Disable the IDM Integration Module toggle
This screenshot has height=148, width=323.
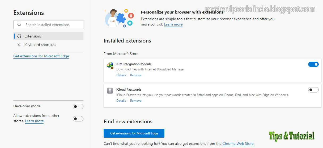click(313, 64)
